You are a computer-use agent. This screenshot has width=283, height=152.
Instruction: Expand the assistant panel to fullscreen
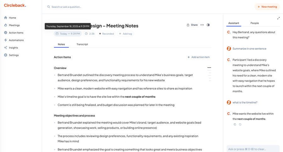click(x=278, y=18)
